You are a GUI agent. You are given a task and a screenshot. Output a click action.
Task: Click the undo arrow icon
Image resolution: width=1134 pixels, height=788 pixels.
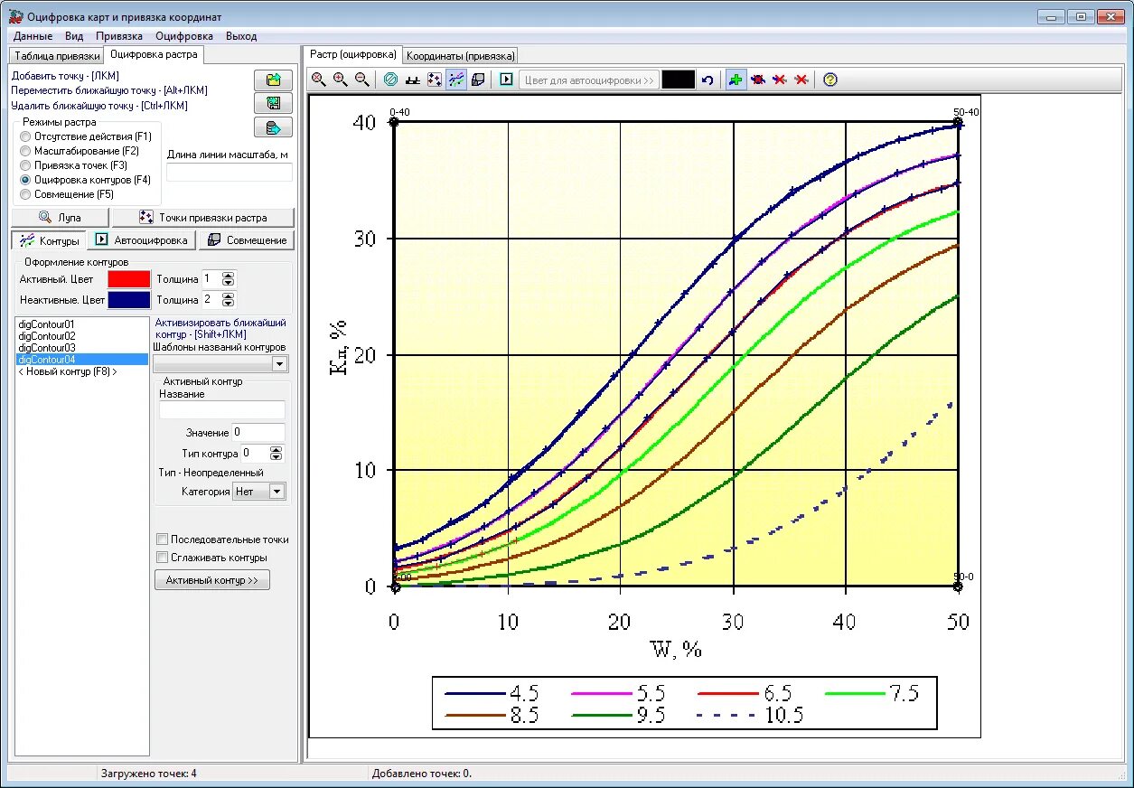point(708,80)
